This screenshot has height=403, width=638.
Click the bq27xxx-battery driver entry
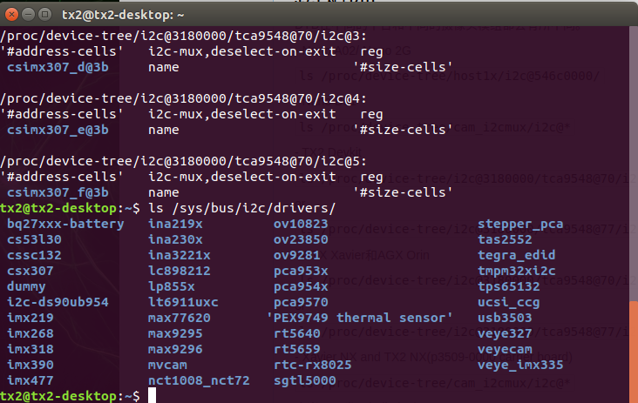(x=64, y=224)
